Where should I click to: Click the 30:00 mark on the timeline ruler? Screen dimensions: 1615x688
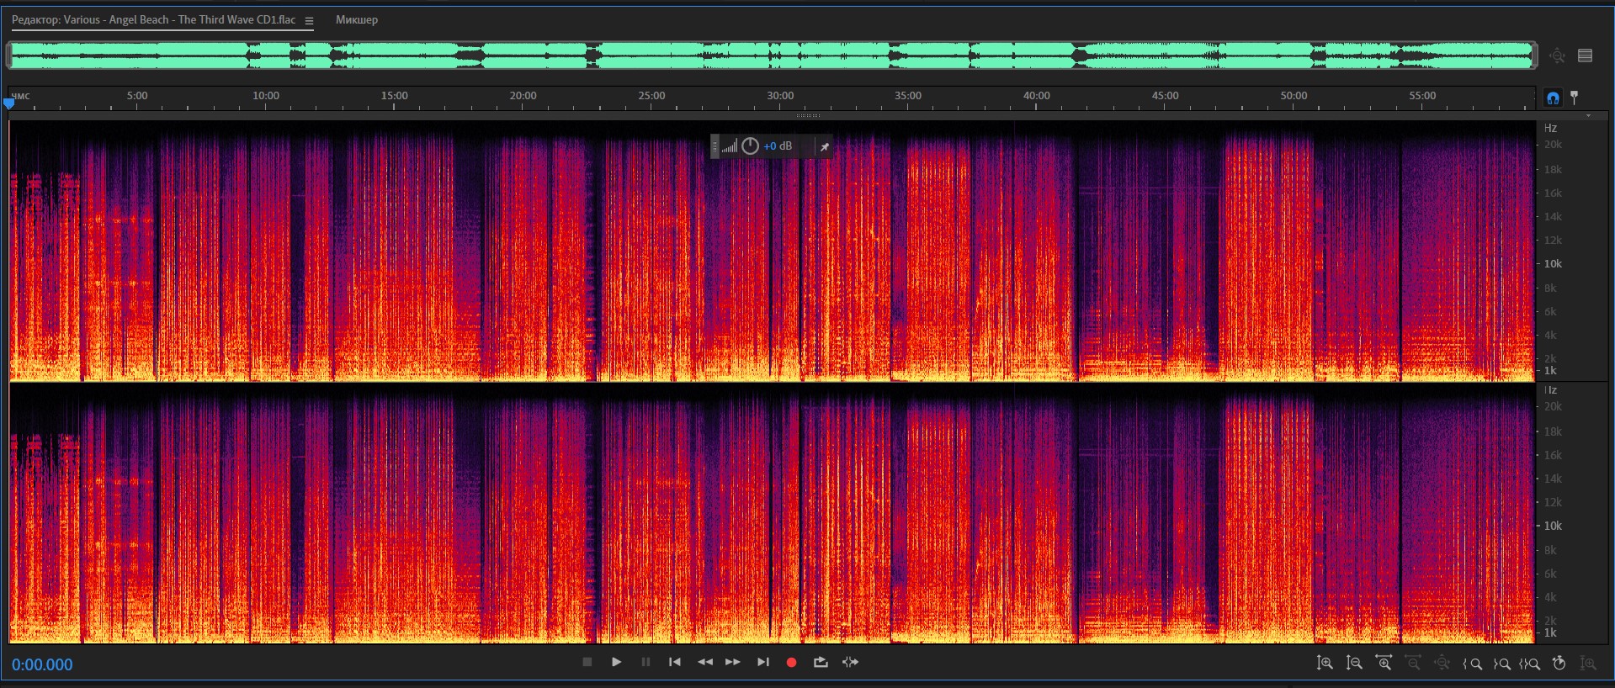[x=780, y=96]
